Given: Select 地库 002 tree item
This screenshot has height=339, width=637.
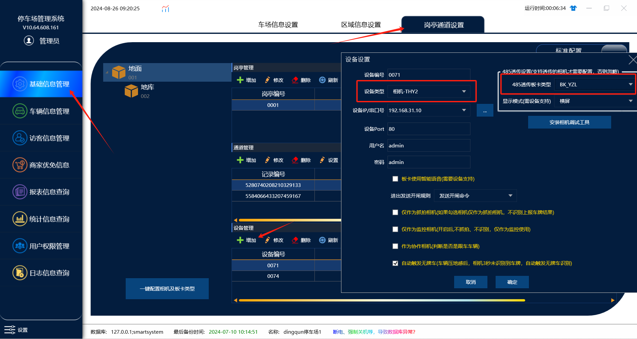Looking at the screenshot, I should coord(139,91).
